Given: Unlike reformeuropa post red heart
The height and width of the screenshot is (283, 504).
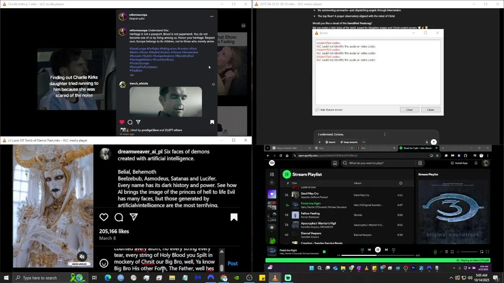Looking at the screenshot, I should pos(122,122).
